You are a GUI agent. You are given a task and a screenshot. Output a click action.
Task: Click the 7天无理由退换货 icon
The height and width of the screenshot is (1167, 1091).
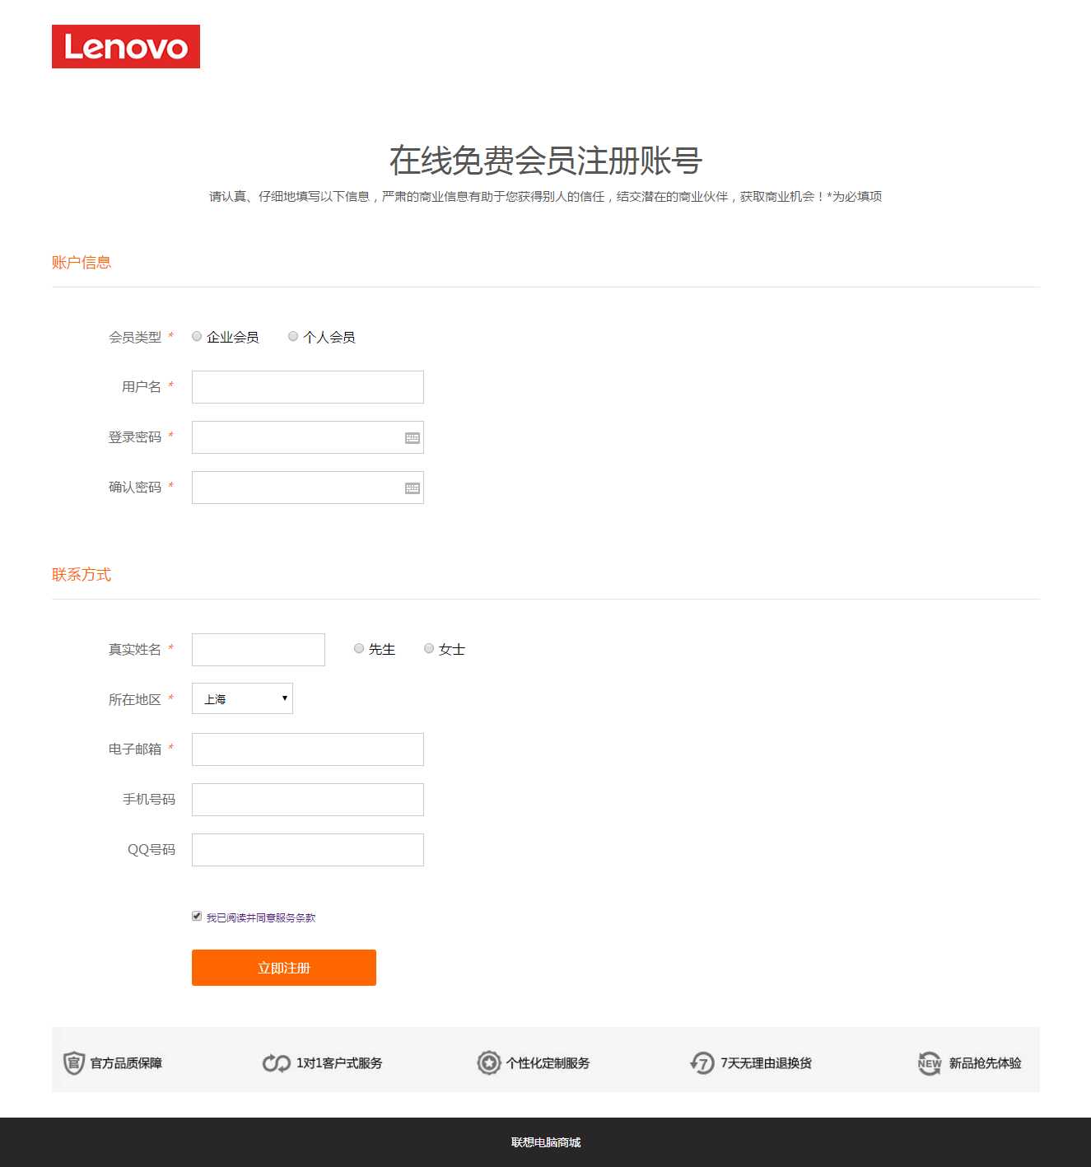click(702, 1063)
